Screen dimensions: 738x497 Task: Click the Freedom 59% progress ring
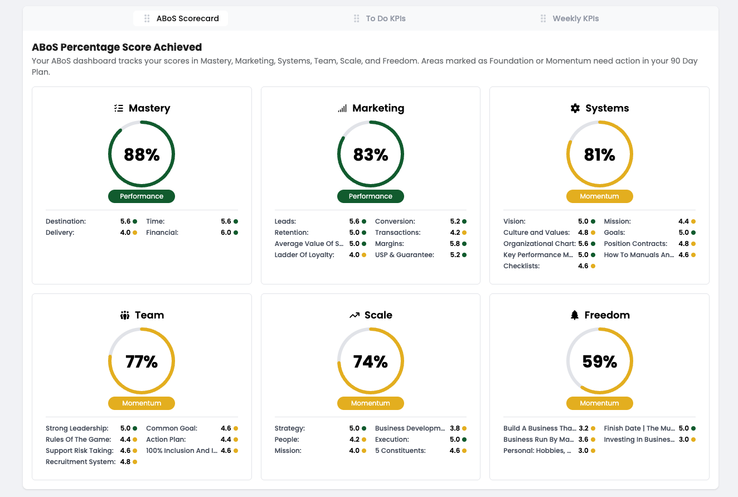(600, 361)
